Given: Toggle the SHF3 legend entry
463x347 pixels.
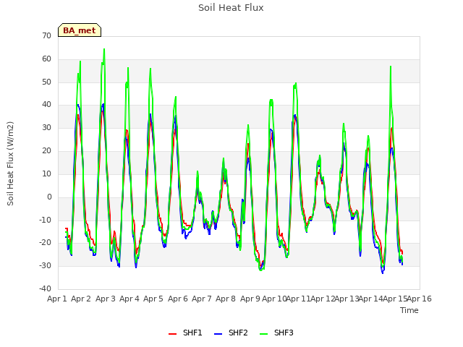Looking at the screenshot, I should click(276, 333).
